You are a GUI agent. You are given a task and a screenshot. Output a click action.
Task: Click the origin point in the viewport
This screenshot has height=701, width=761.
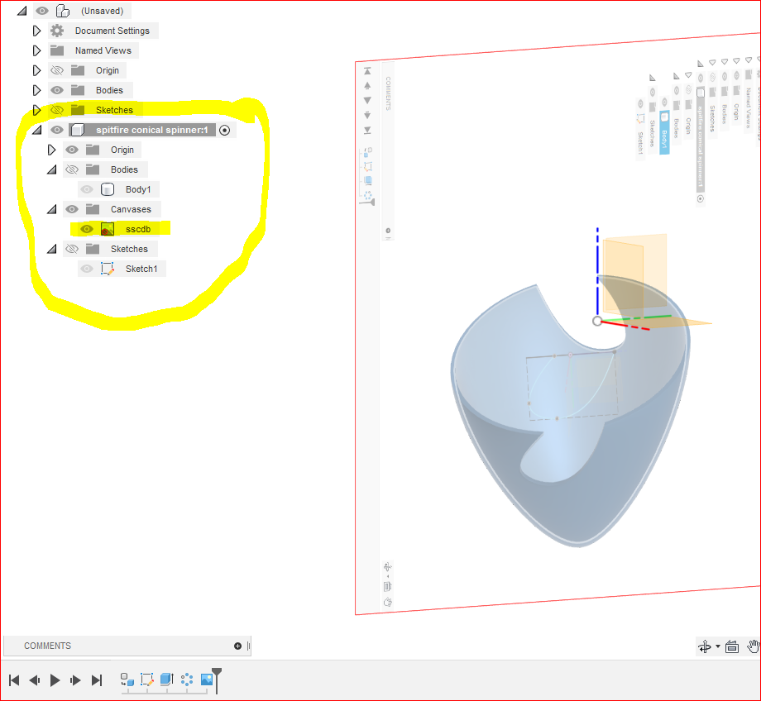pyautogui.click(x=597, y=321)
